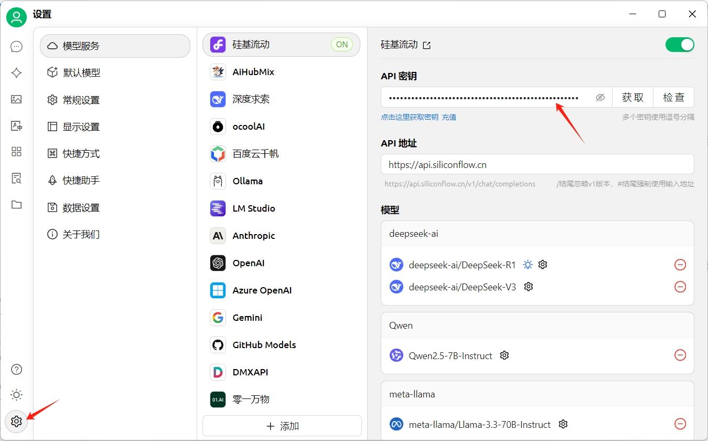Open the sparkle agents sidebar icon
708x441 pixels.
tap(16, 73)
